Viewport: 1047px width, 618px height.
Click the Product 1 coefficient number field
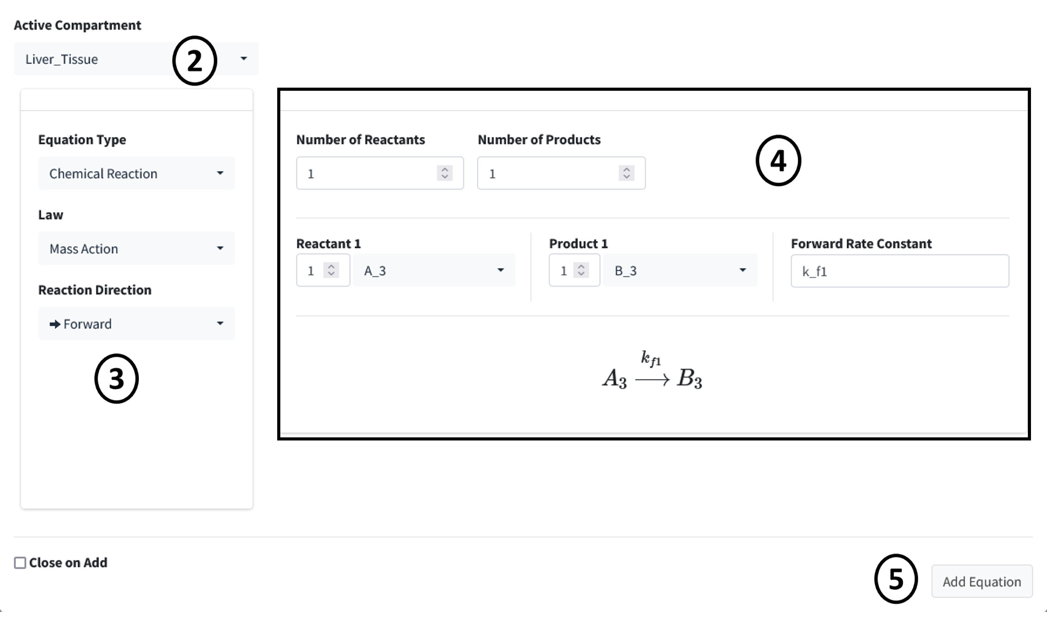point(574,270)
